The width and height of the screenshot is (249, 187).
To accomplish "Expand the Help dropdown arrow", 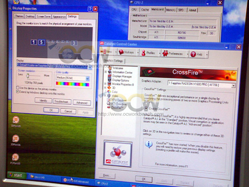I will tap(207, 55).
